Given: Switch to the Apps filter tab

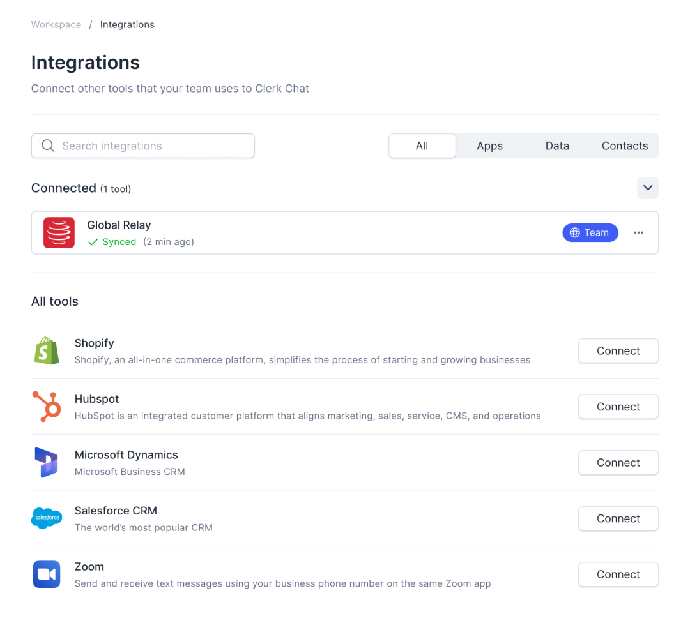Looking at the screenshot, I should [x=490, y=146].
